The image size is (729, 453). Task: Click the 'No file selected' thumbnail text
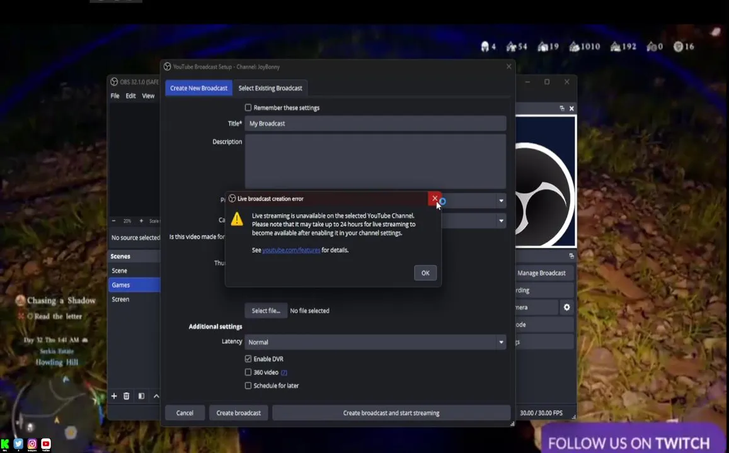click(309, 311)
